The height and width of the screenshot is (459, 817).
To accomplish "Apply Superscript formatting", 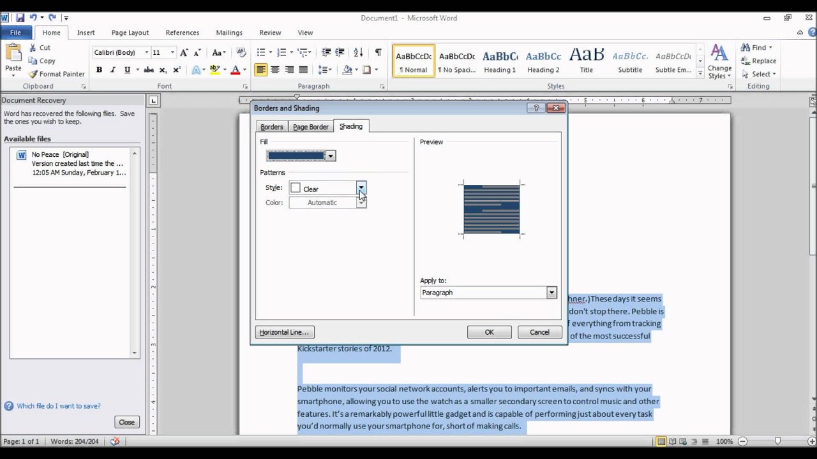I will pyautogui.click(x=177, y=70).
